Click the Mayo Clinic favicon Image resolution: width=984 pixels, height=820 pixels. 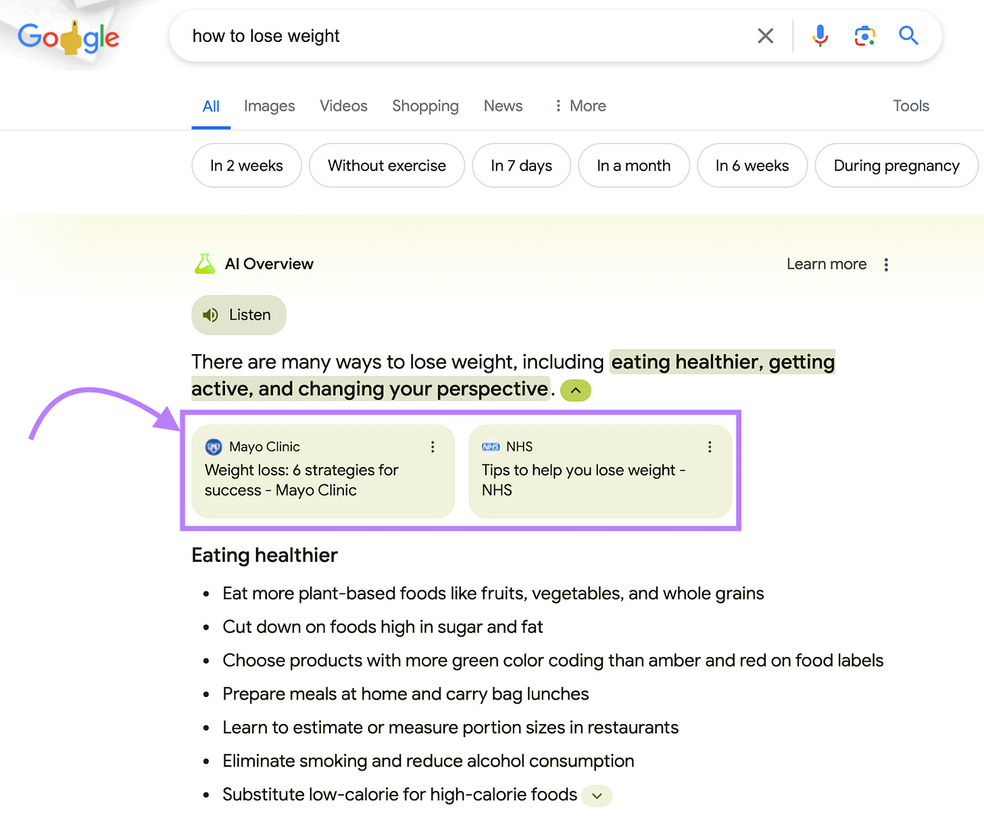[x=214, y=447]
